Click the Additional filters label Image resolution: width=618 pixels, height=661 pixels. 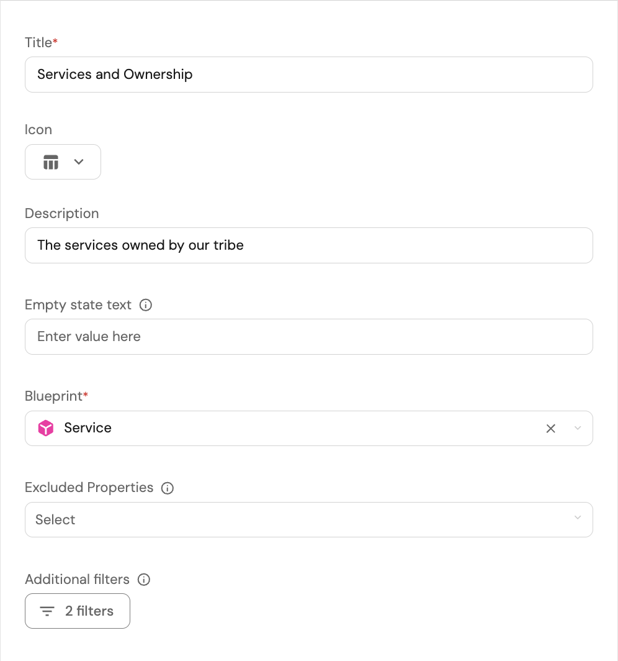[x=77, y=580]
